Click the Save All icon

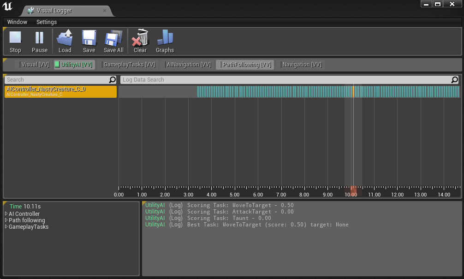click(113, 38)
